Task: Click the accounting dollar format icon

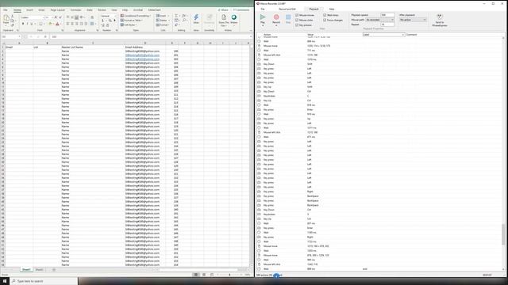Action: pos(103,21)
